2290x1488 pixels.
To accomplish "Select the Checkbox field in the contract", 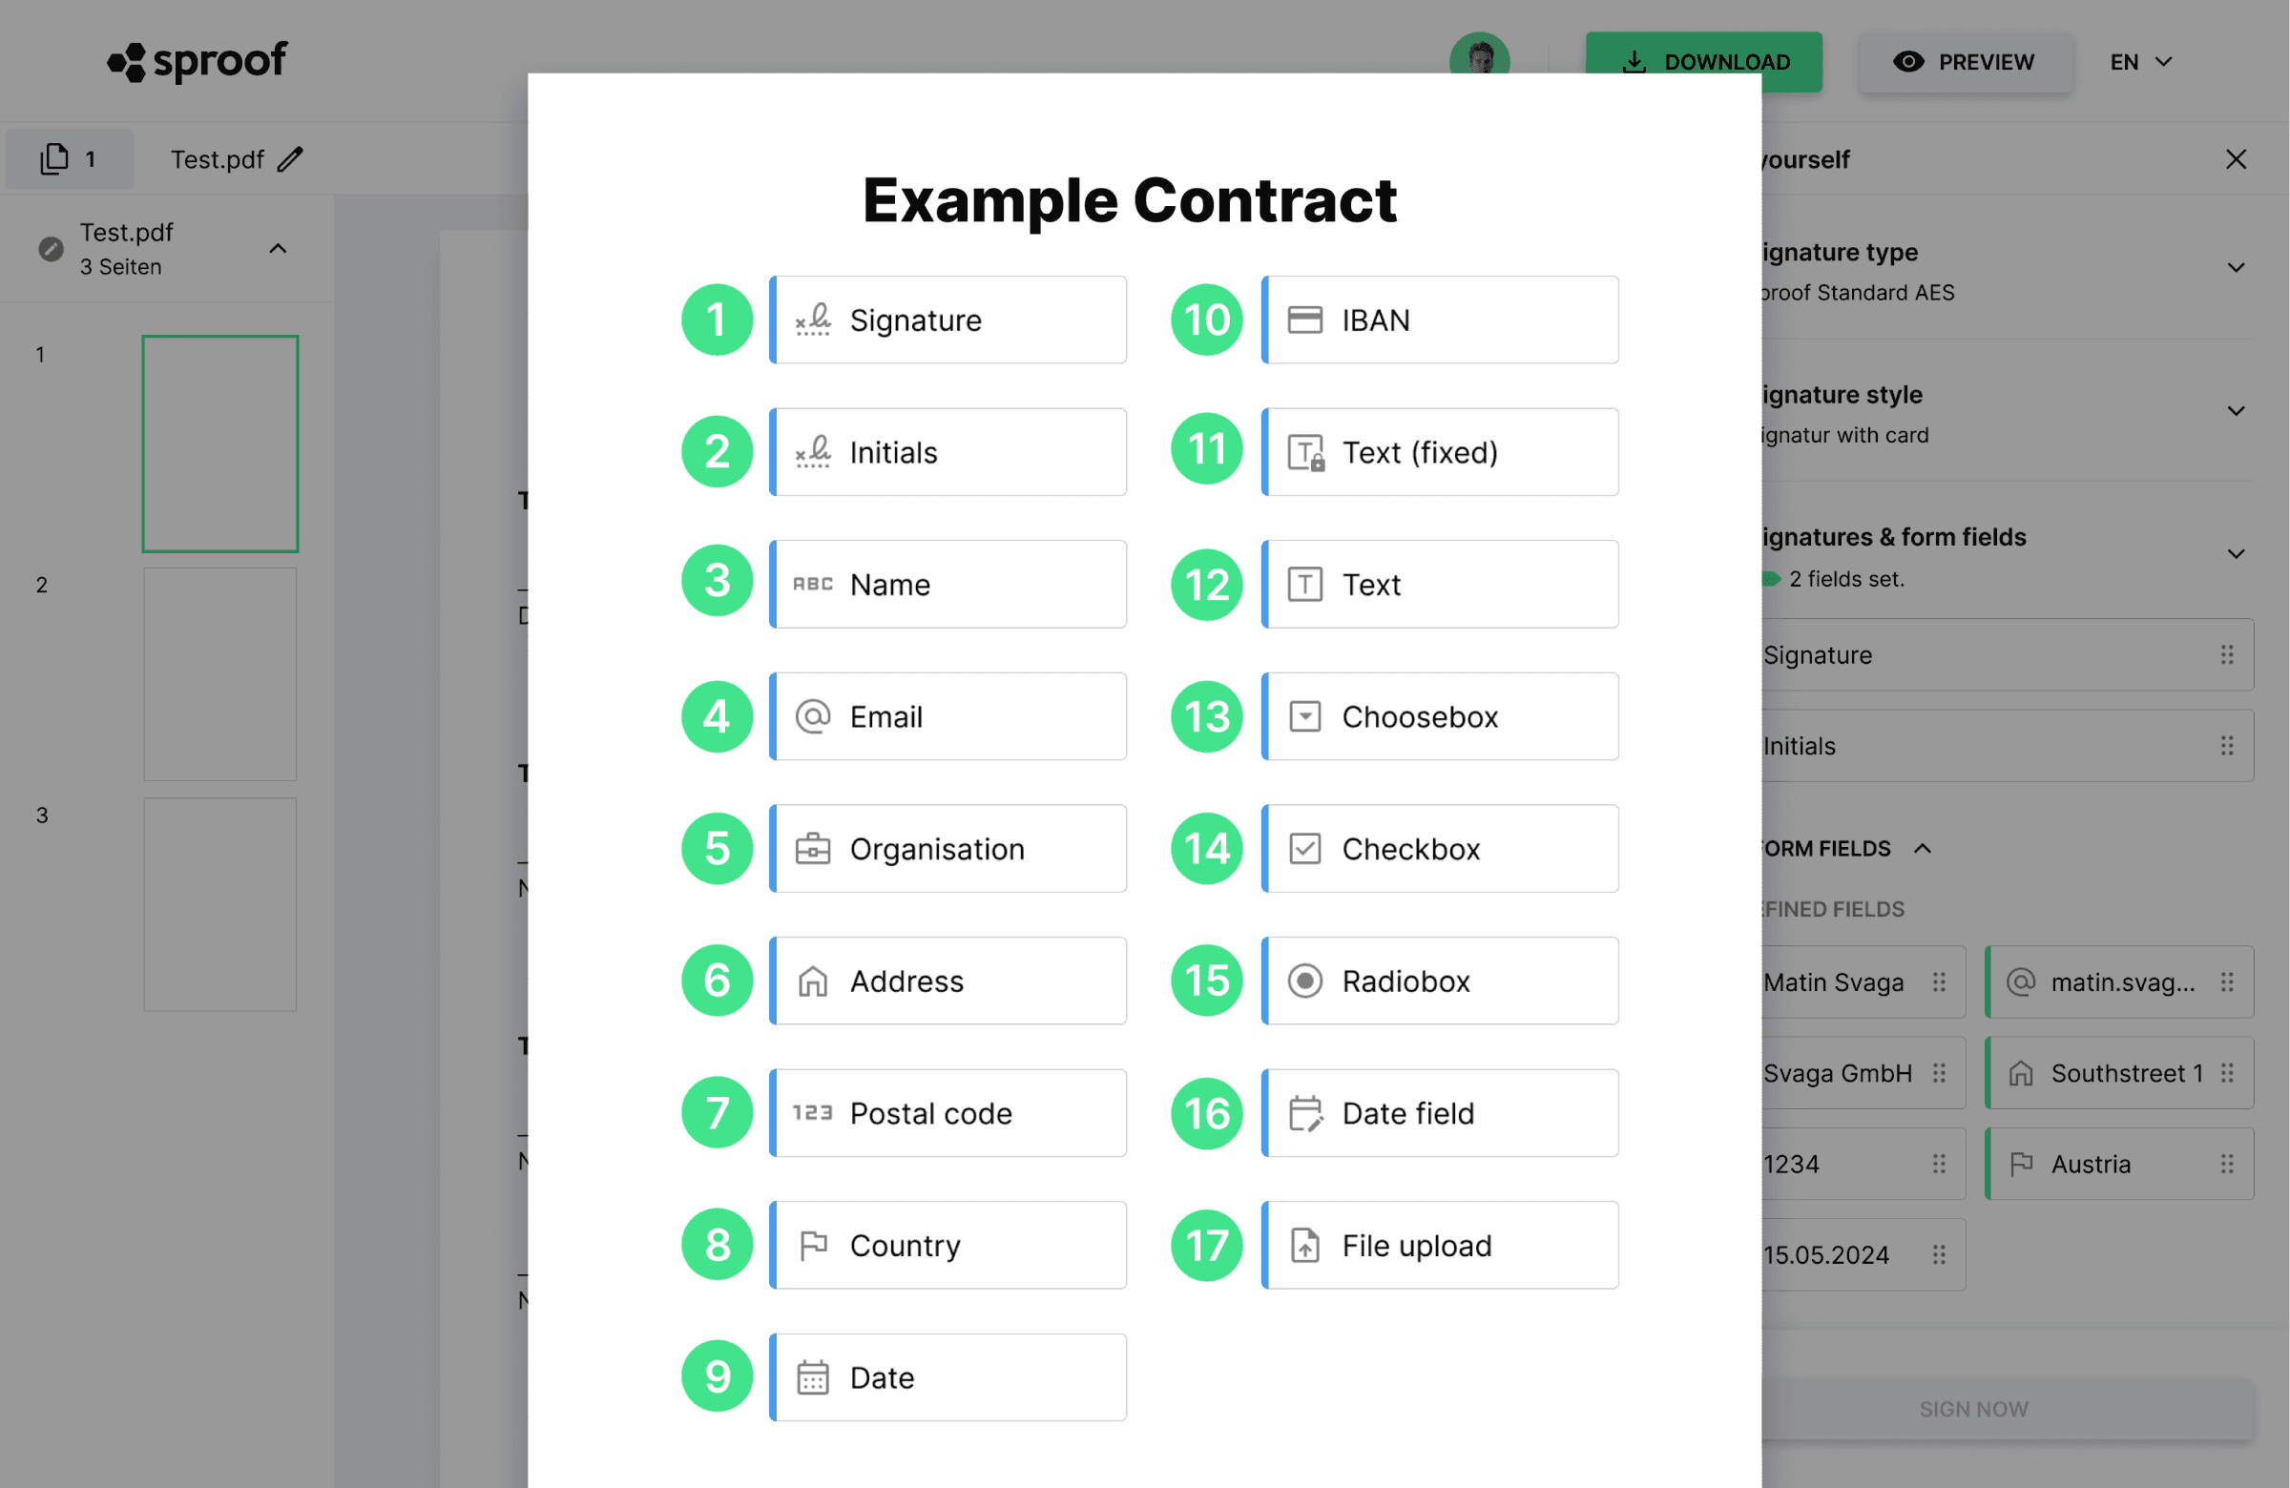I will [1440, 849].
